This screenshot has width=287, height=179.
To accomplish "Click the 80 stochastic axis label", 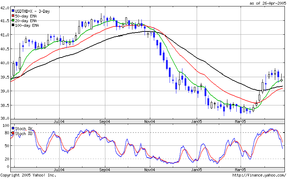I will [7, 133].
